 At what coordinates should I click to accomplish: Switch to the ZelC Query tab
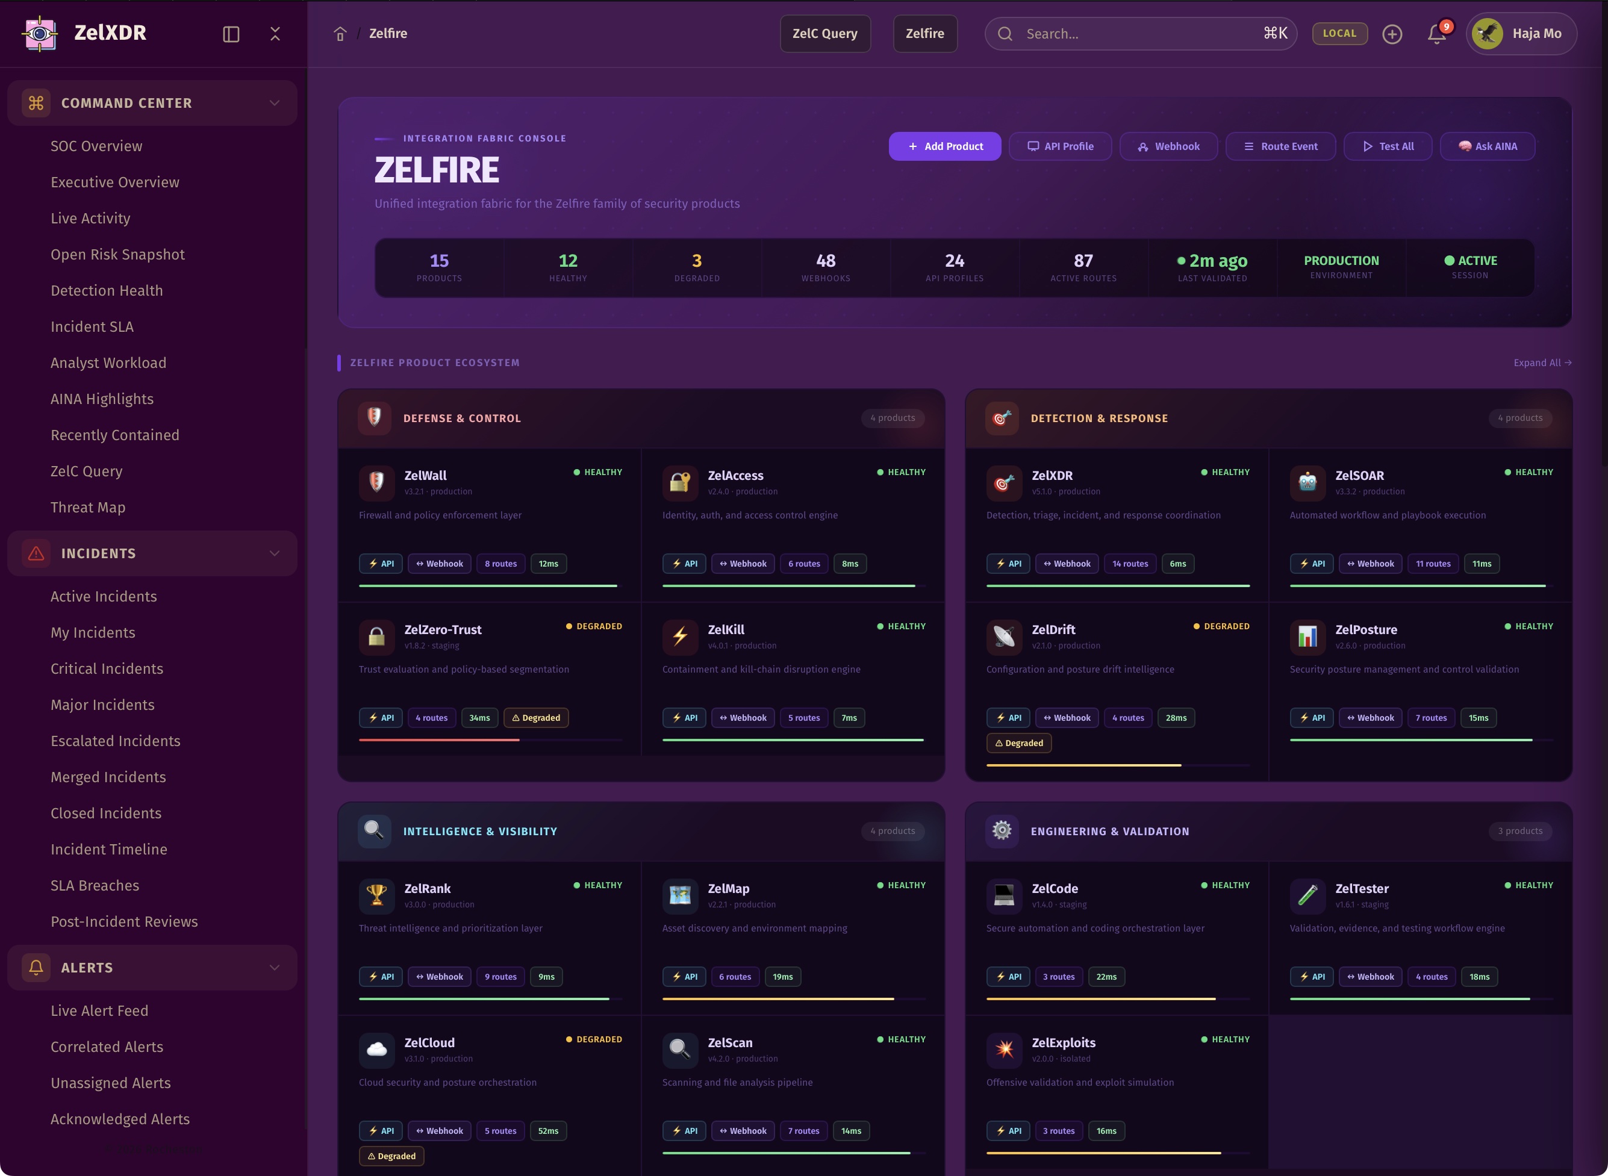(x=825, y=34)
